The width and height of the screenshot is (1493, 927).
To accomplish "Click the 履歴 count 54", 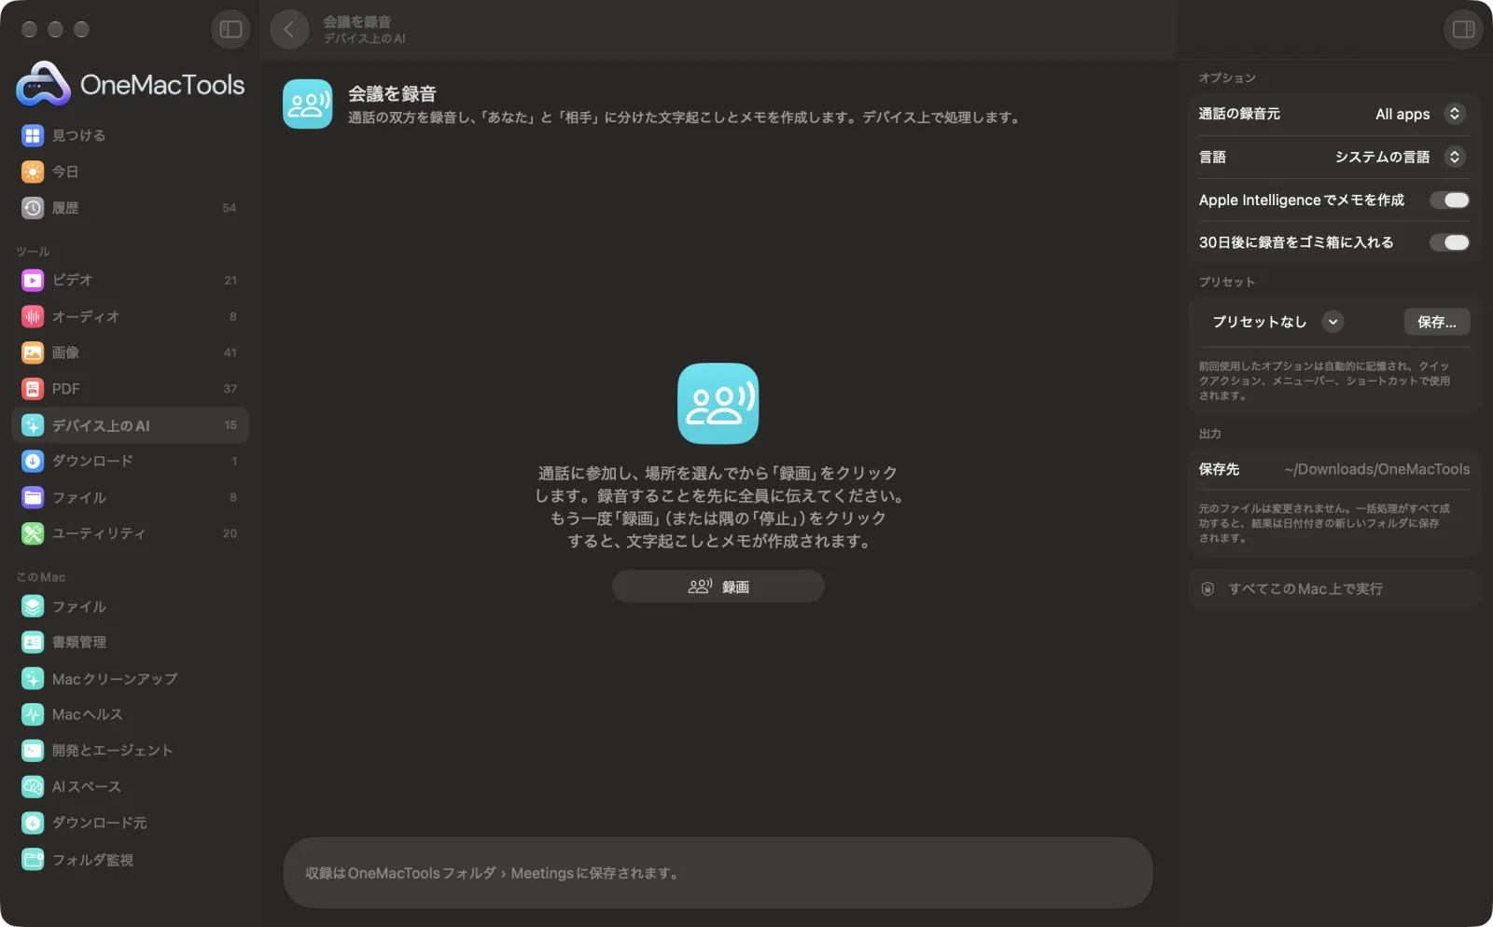I will click(x=230, y=208).
